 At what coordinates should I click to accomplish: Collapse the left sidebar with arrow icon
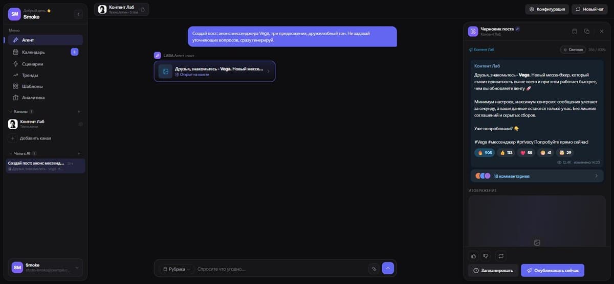coord(78,14)
